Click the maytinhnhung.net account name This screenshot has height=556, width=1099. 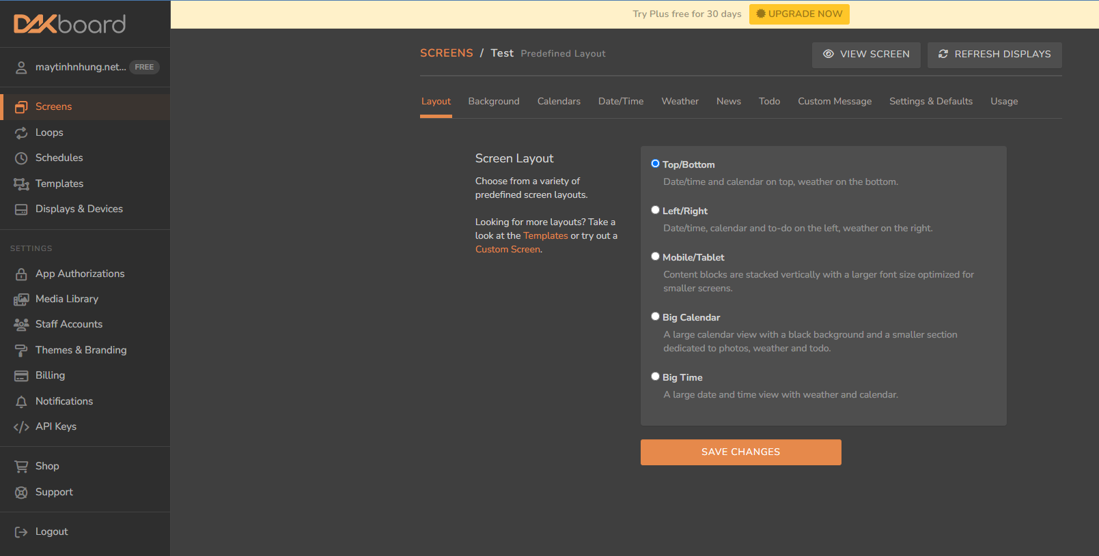81,67
